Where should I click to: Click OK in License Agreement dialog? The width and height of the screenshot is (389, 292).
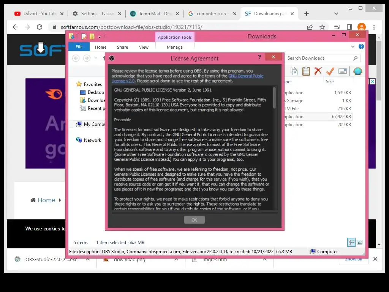tap(194, 220)
